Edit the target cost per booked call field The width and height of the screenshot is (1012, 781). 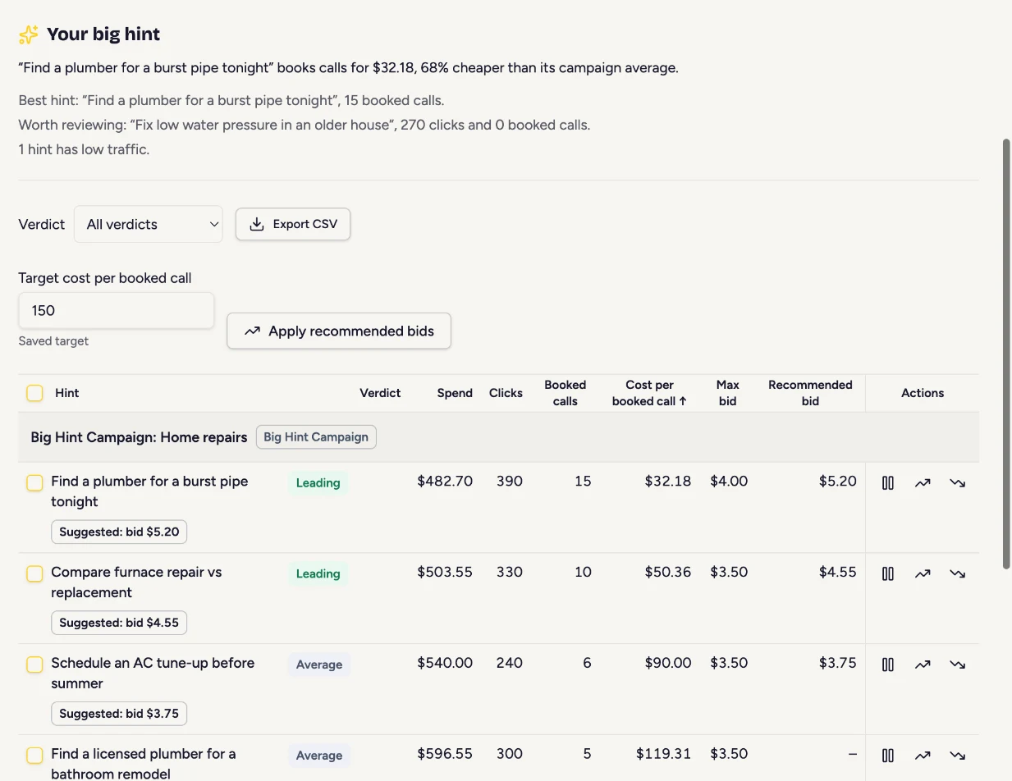tap(116, 310)
